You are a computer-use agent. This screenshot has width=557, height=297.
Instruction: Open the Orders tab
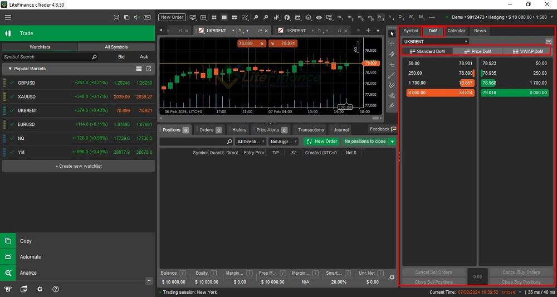pyautogui.click(x=211, y=130)
